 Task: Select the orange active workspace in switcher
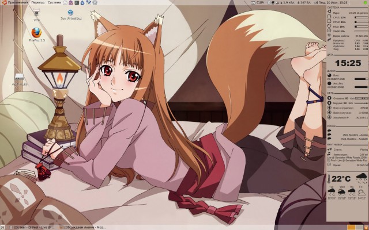351,228
